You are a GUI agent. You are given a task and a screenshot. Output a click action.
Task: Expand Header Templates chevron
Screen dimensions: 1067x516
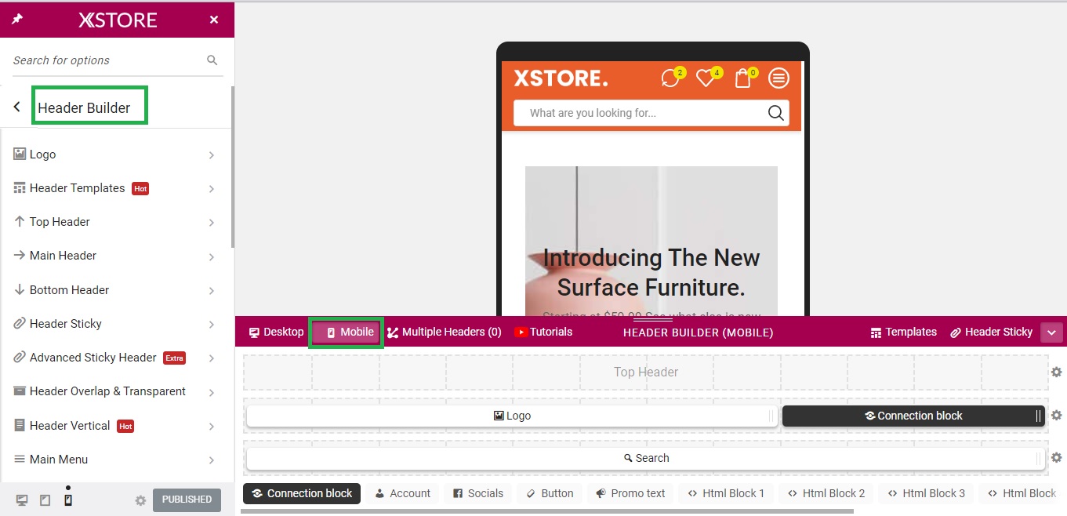pyautogui.click(x=212, y=189)
